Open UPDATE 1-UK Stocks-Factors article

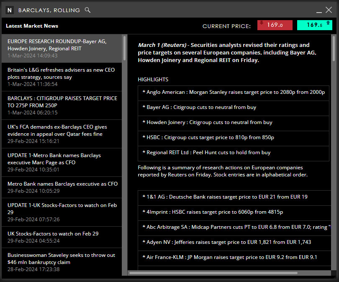[62, 212]
